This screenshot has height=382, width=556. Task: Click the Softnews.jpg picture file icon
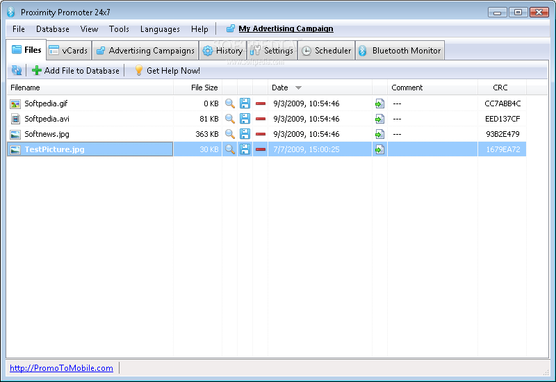click(x=15, y=134)
